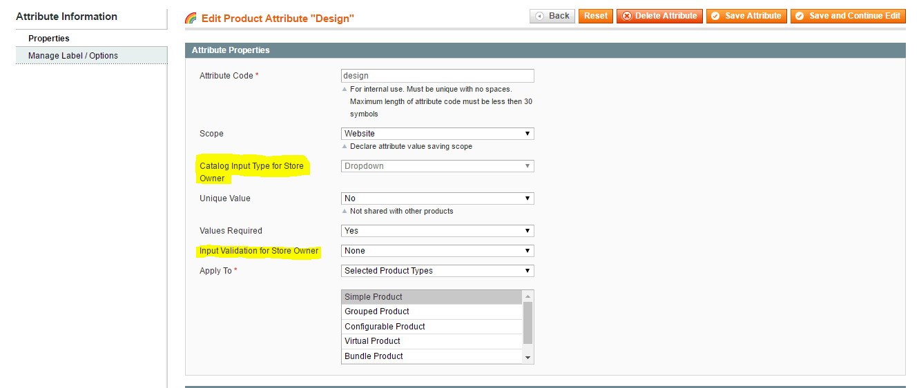Select Configurable Product in the list
Viewport: 919px width, 388px height.
coord(432,327)
